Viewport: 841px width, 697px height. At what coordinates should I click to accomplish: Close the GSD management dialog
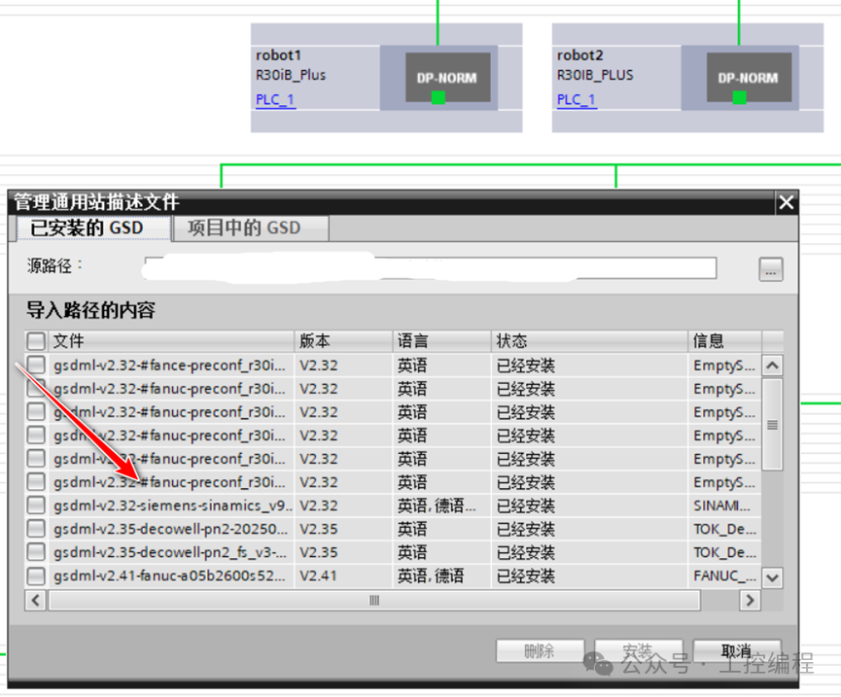tap(787, 202)
